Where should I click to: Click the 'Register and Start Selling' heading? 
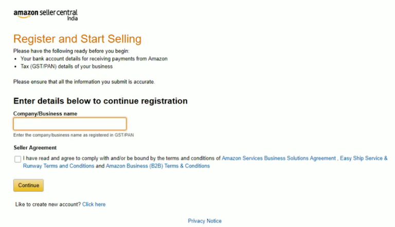(77, 39)
